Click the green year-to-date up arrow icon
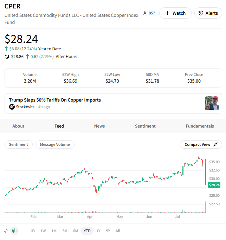This screenshot has height=240, width=226. (6, 49)
